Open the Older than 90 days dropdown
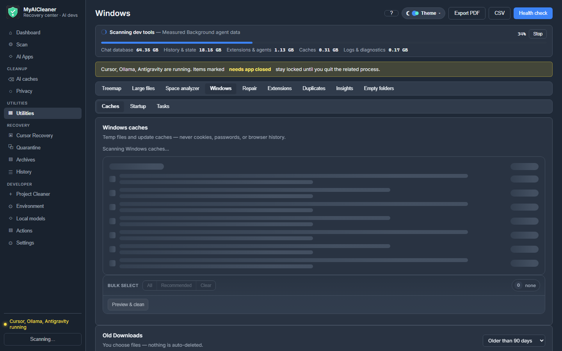 click(x=514, y=340)
